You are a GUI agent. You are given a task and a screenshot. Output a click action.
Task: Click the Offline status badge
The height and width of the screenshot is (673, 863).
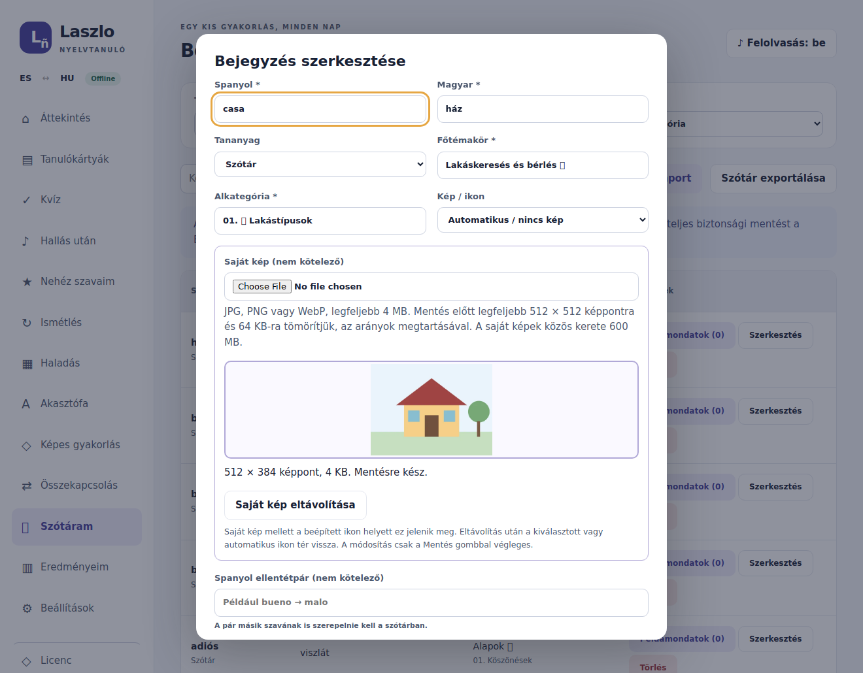(103, 78)
